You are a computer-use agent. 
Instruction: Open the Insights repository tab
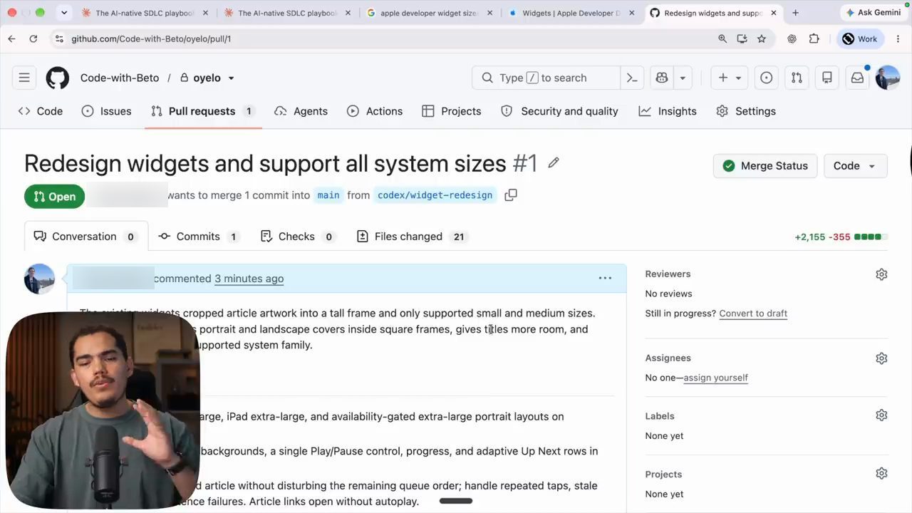tap(668, 111)
